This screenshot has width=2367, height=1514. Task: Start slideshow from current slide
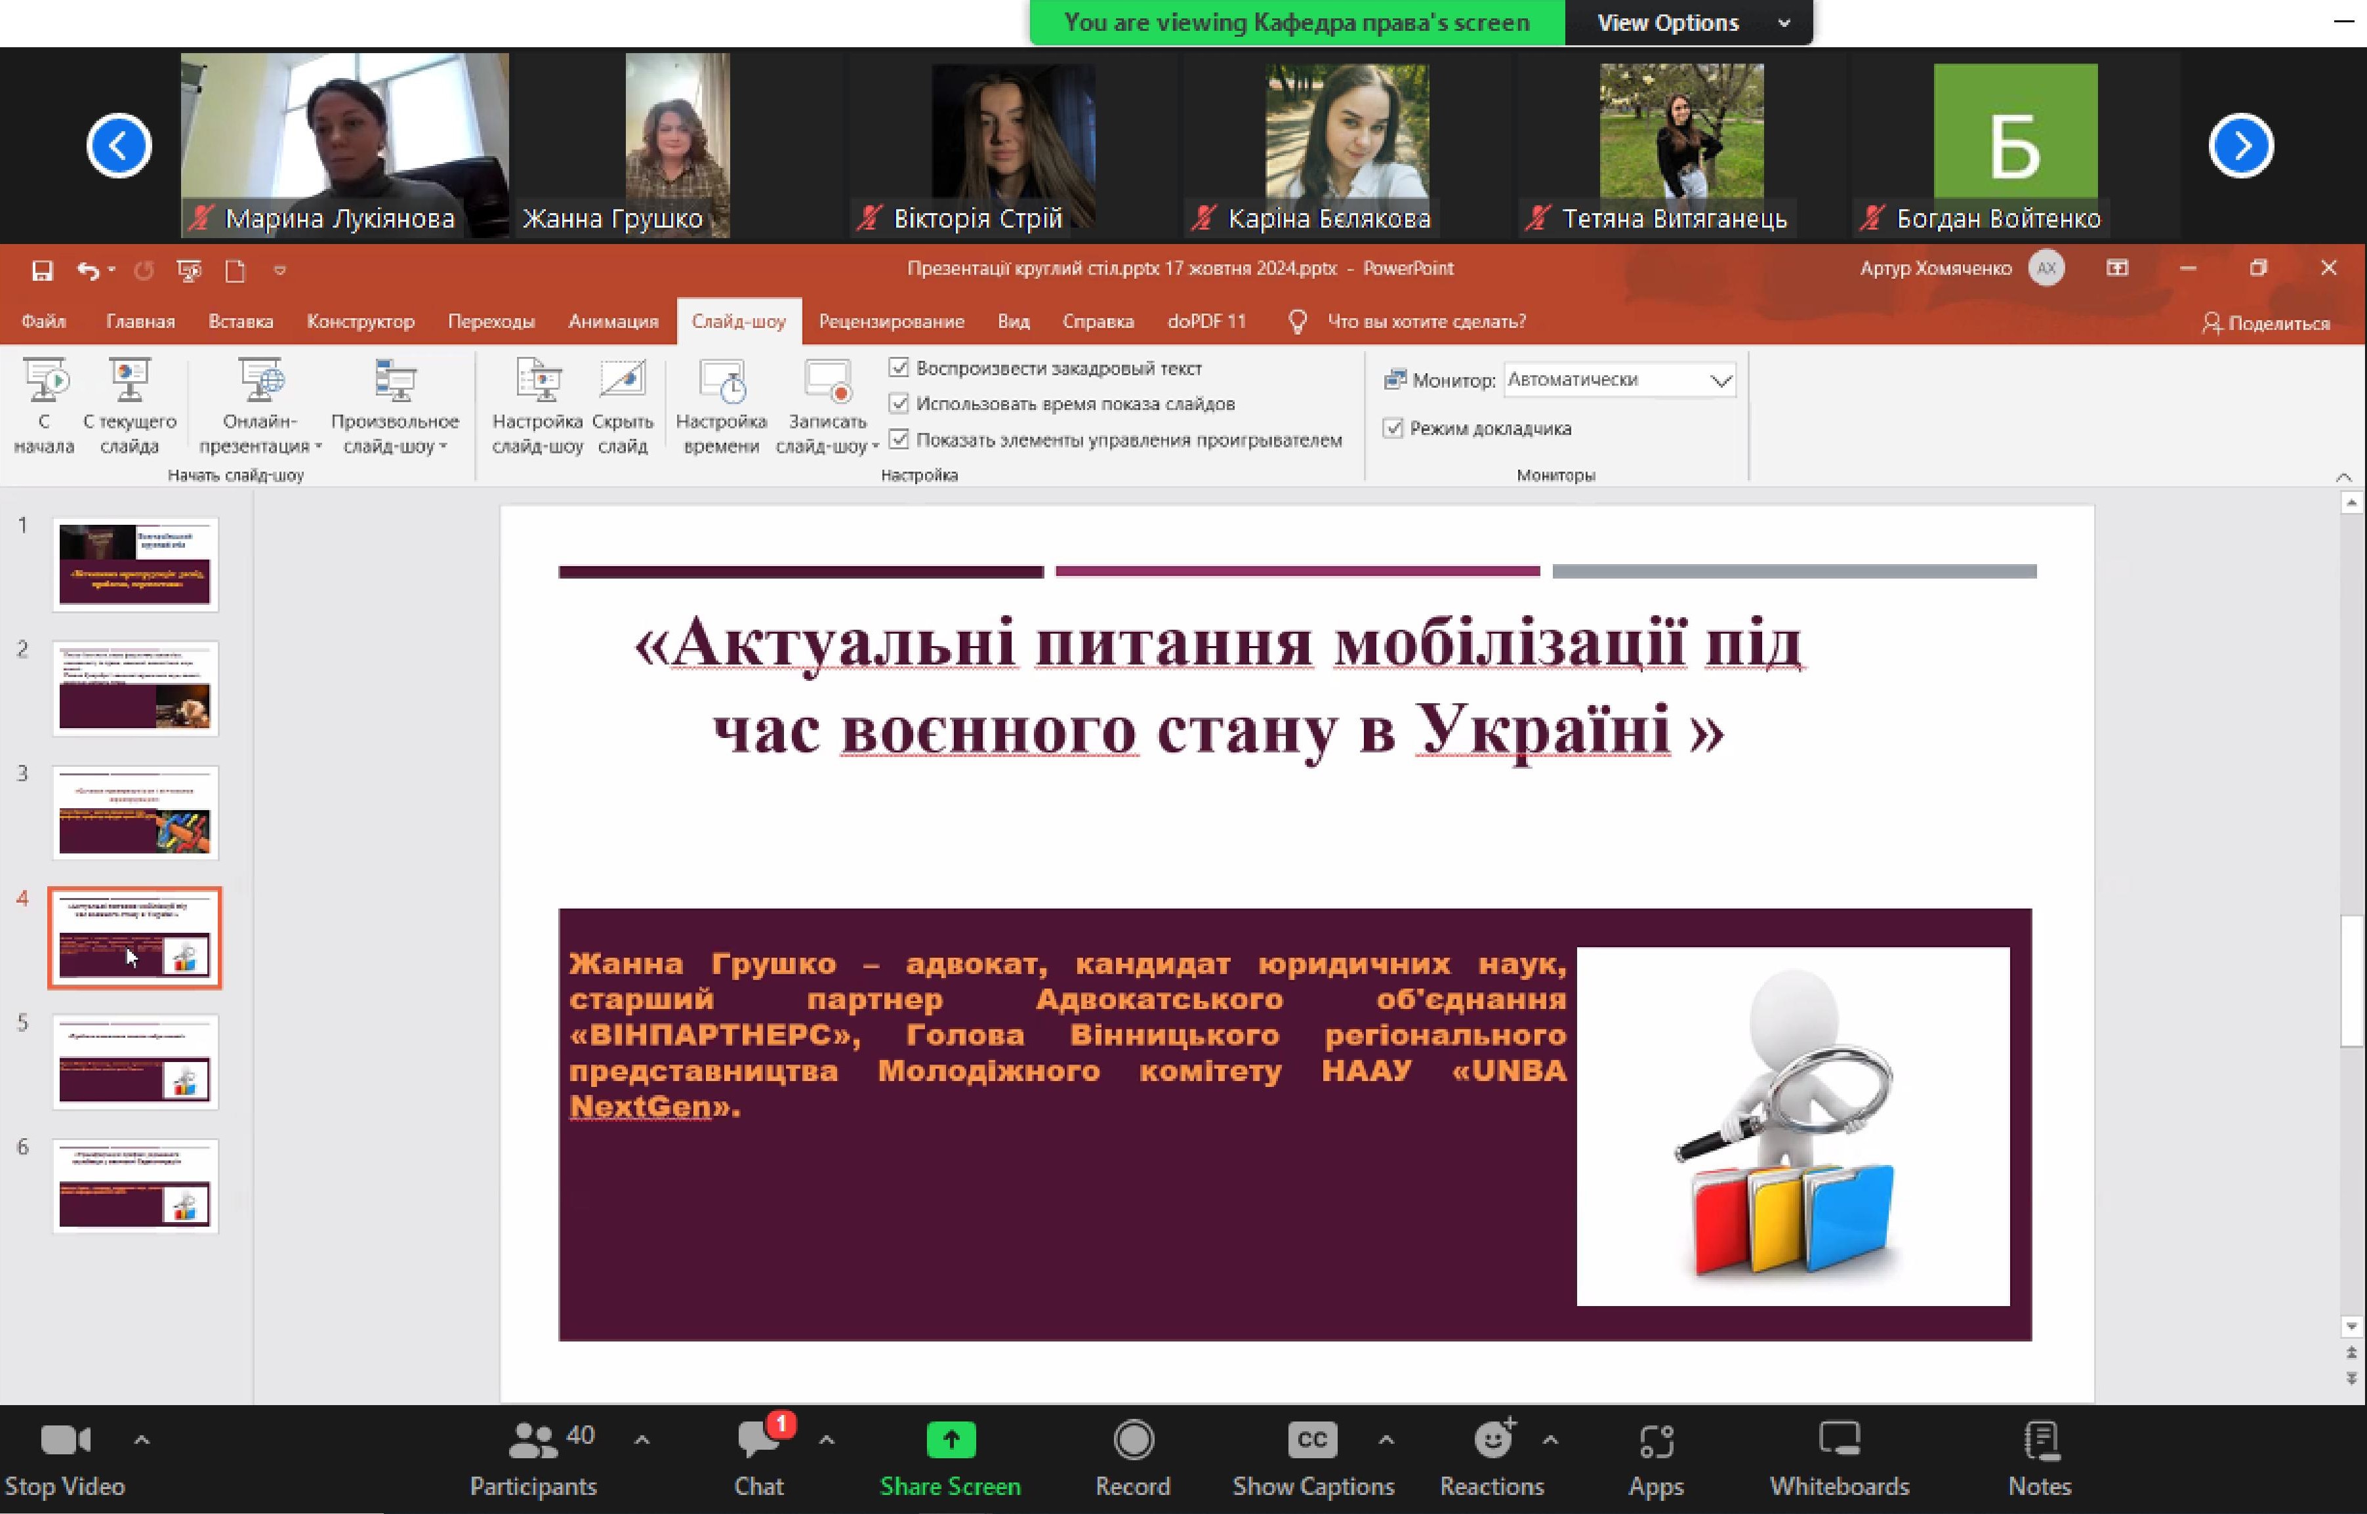click(130, 382)
